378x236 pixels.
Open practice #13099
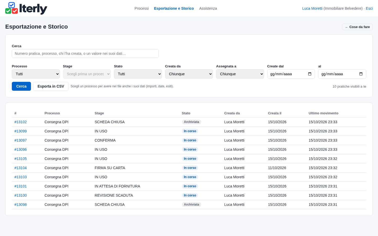click(x=20, y=131)
